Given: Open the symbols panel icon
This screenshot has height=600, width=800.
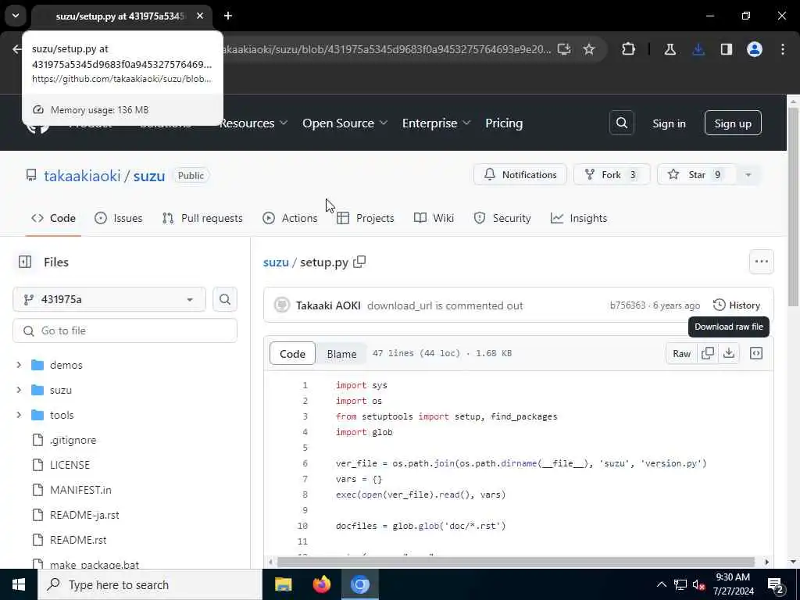Looking at the screenshot, I should (x=756, y=353).
